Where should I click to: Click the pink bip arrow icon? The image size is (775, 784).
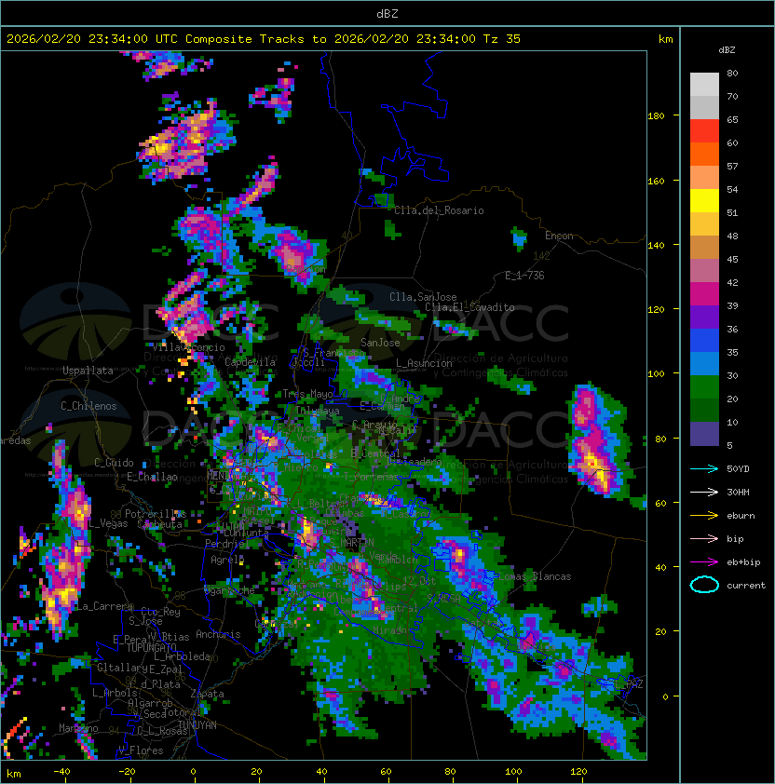tap(704, 539)
